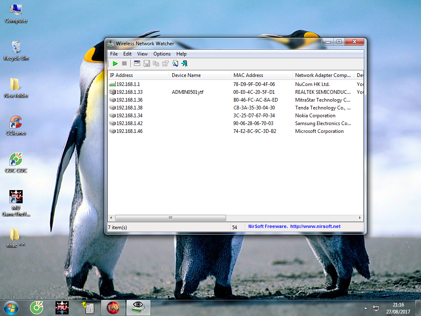The image size is (421, 316).
Task: Open the taskbar clock showing 21:16
Action: click(x=398, y=308)
